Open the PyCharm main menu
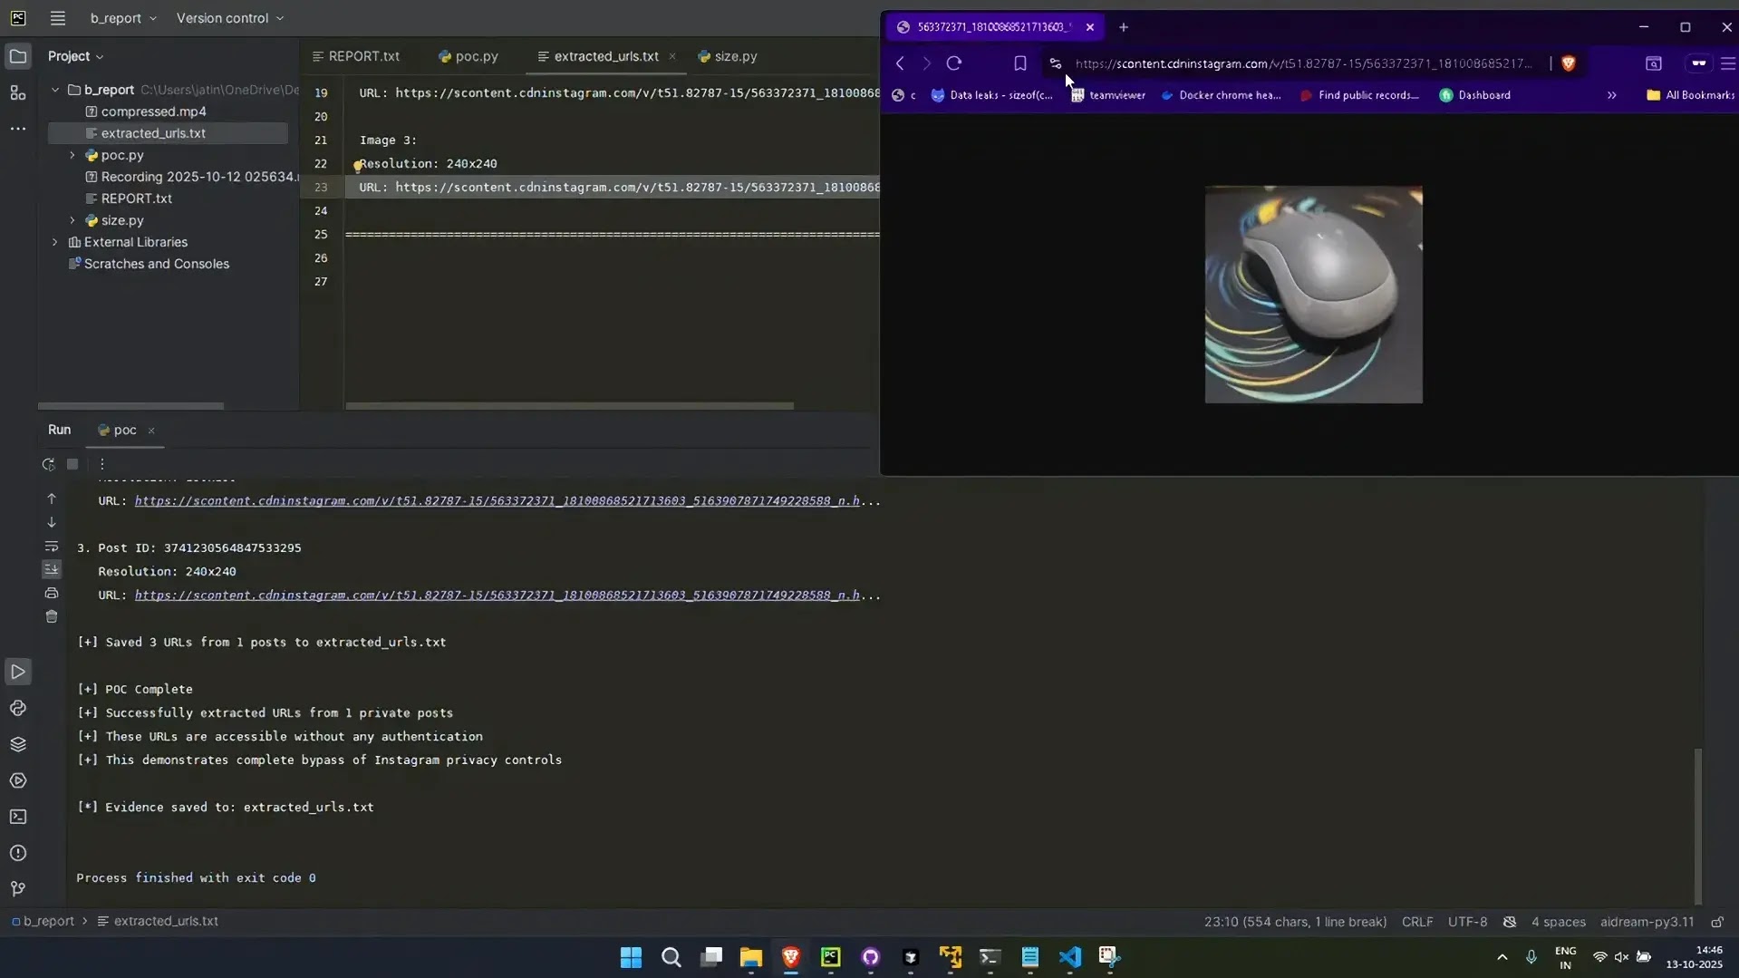 click(x=57, y=18)
